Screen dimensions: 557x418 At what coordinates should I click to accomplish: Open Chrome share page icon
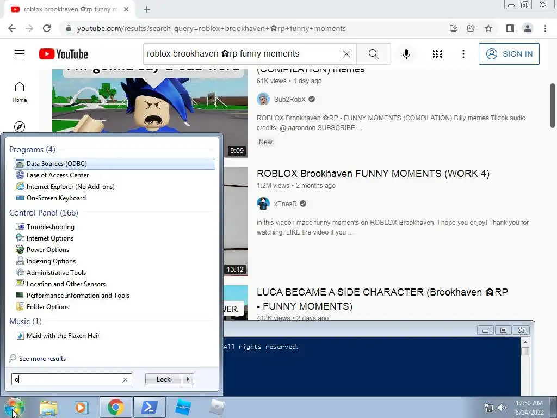click(471, 28)
